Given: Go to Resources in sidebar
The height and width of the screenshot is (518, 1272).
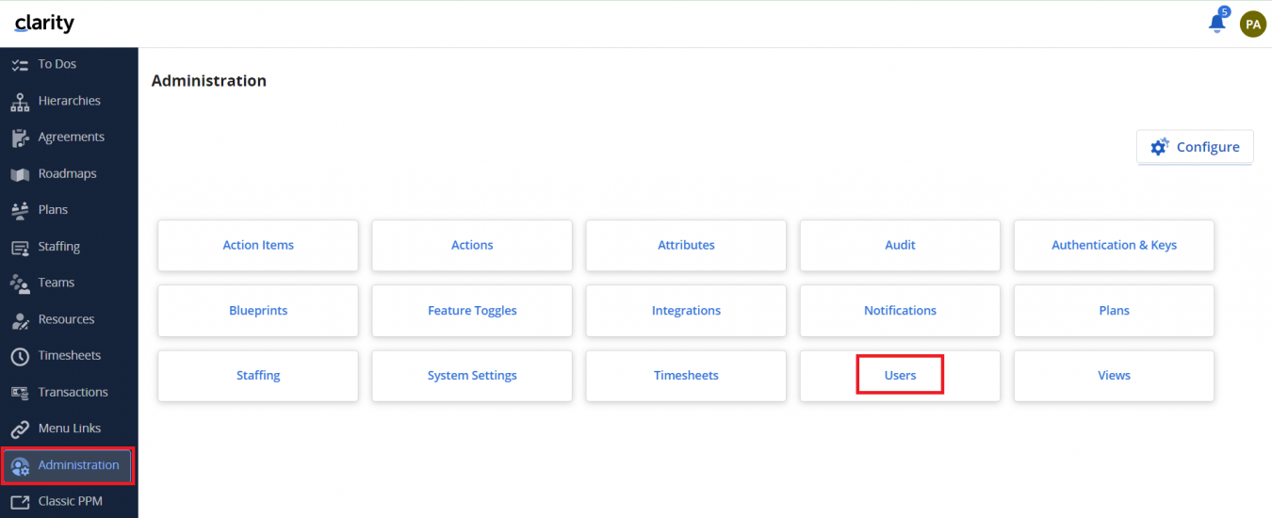Looking at the screenshot, I should pos(66,319).
